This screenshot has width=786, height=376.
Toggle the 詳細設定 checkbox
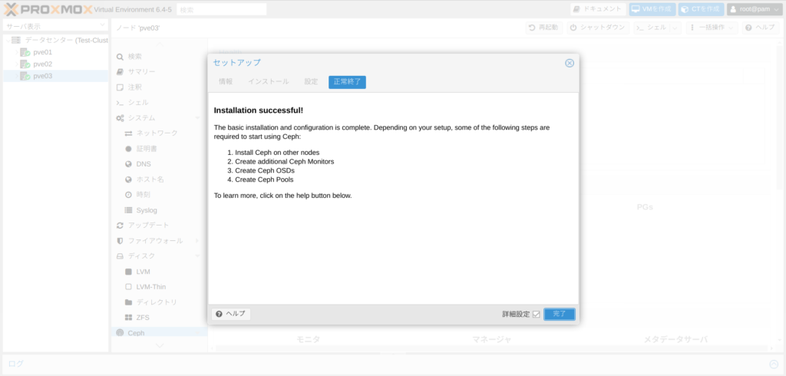537,315
